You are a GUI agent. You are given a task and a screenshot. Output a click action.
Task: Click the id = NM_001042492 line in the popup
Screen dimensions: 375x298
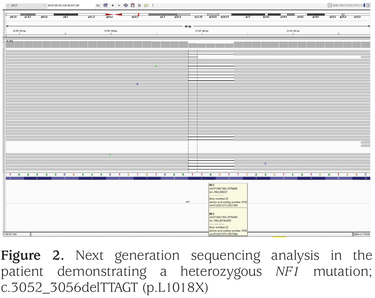pyautogui.click(x=220, y=221)
